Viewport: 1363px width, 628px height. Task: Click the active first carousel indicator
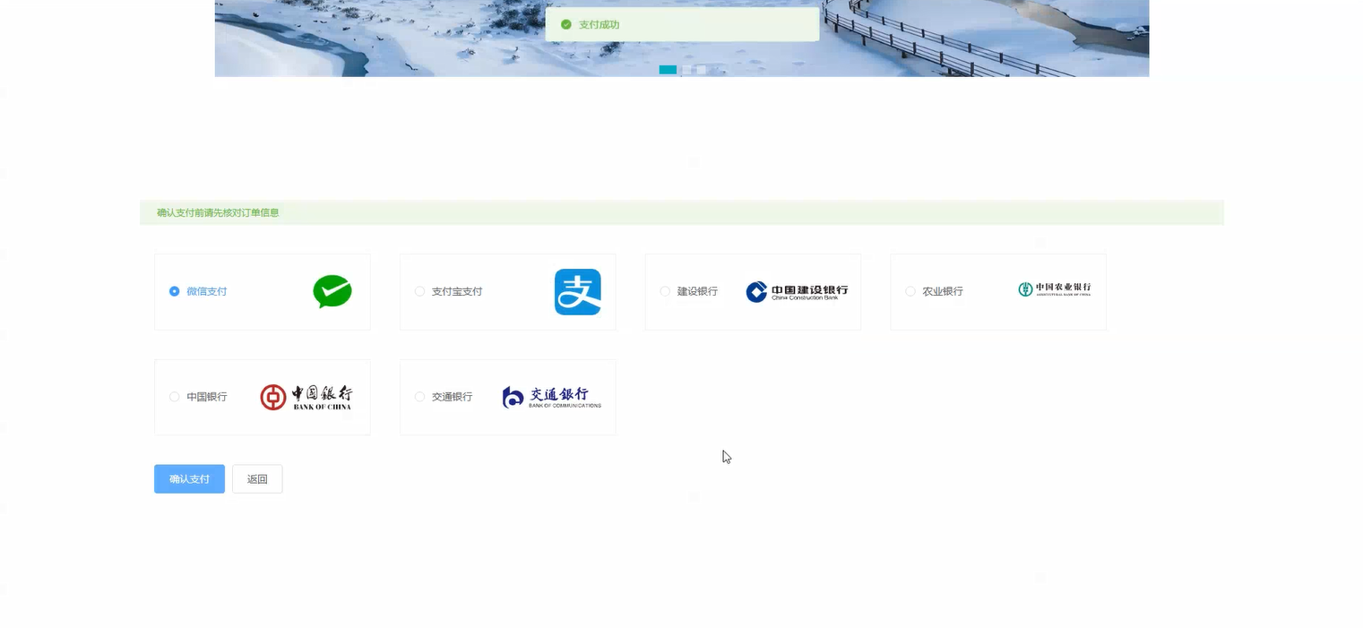[668, 70]
